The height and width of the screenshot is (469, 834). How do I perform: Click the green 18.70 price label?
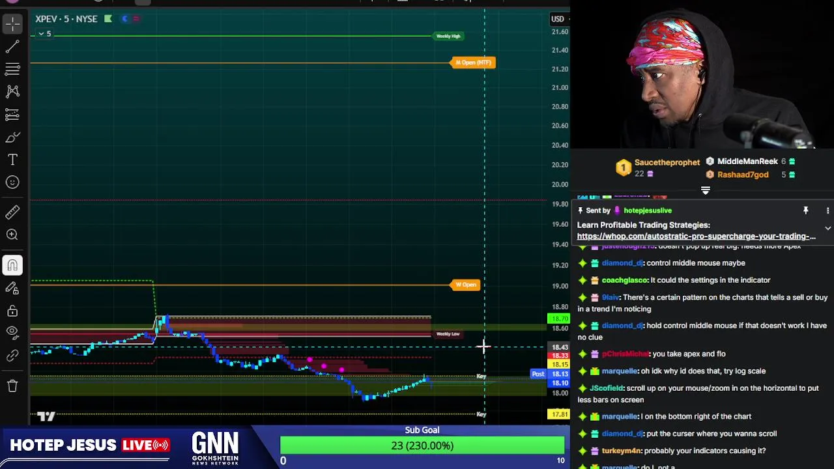point(558,319)
